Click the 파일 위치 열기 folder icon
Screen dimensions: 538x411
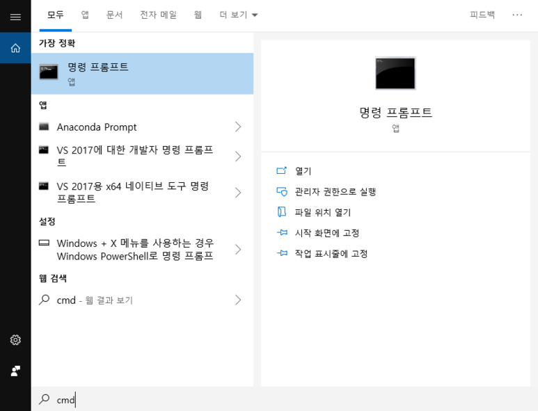282,212
